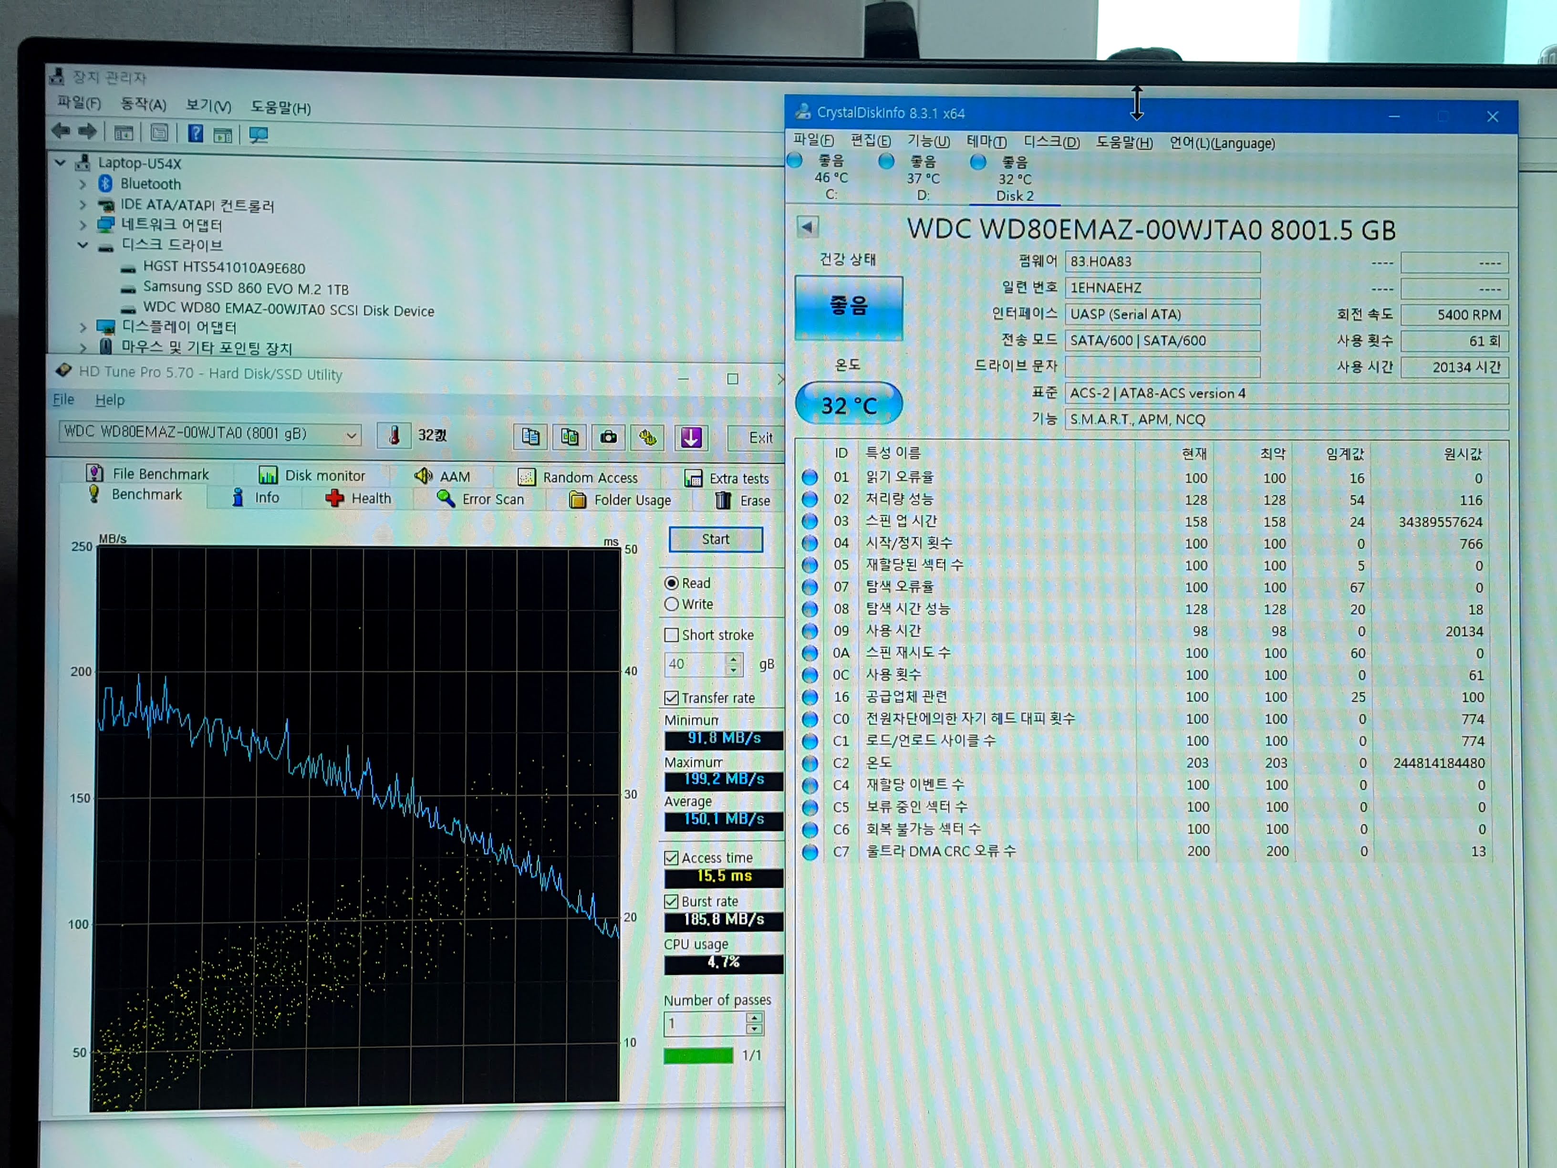1557x1168 pixels.
Task: Click C: drive blue status circle
Action: click(795, 160)
